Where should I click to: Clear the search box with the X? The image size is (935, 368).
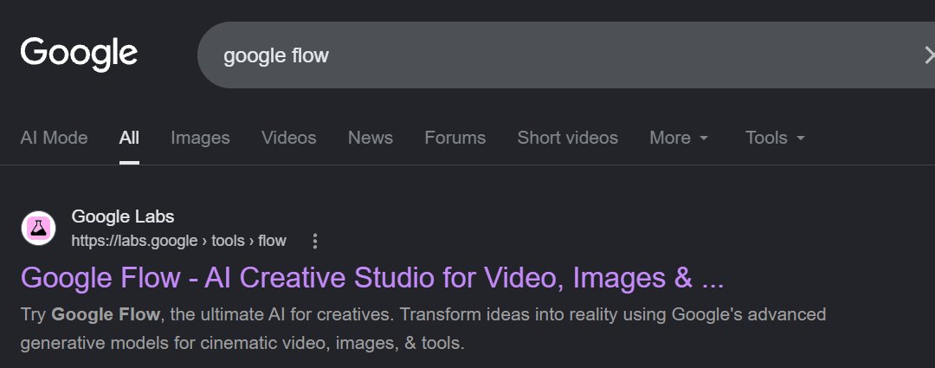tap(929, 55)
